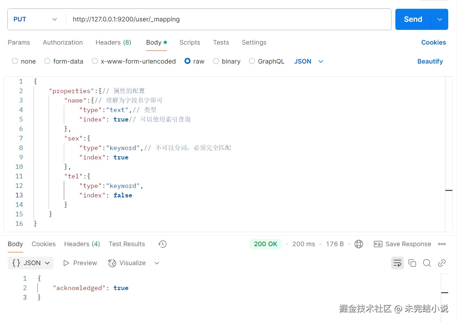Click the 200 ms response time
The image size is (457, 322).
[303, 244]
